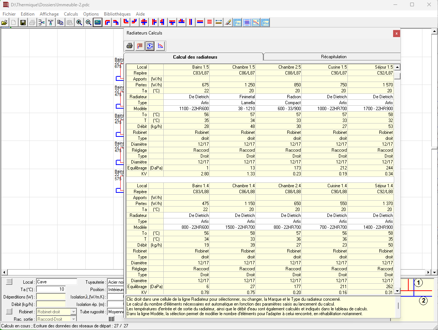Click the calculator icon in main toolbar

tap(98, 23)
